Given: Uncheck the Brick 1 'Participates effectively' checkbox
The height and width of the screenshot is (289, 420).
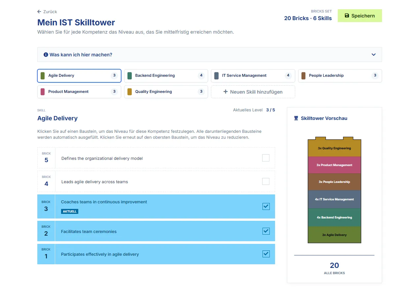Looking at the screenshot, I should (266, 254).
